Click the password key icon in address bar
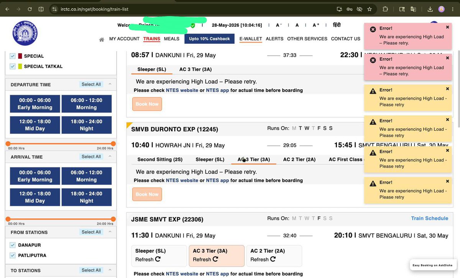The height and width of the screenshot is (278, 460). 349,9
